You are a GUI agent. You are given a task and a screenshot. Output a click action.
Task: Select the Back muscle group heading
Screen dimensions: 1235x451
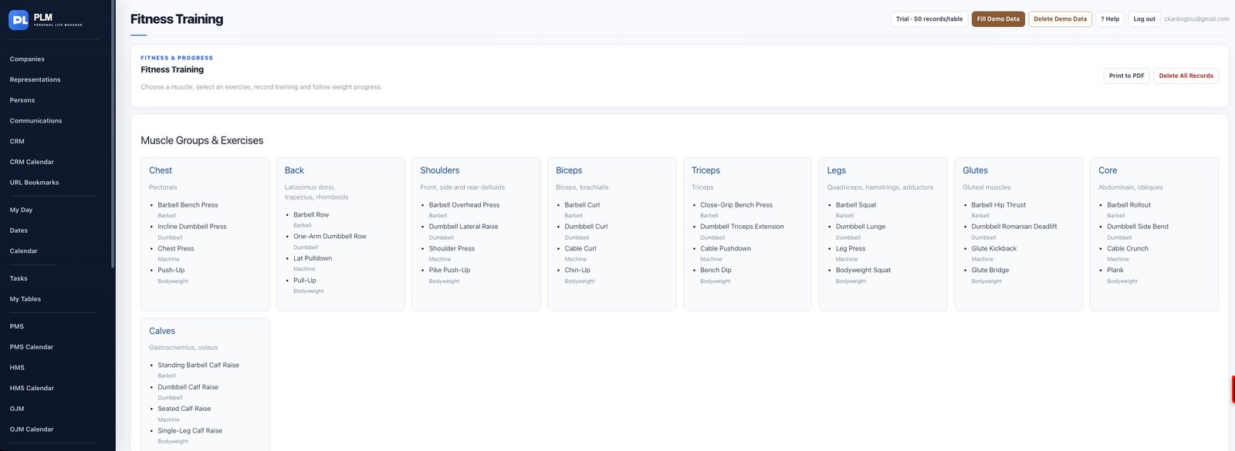point(294,170)
